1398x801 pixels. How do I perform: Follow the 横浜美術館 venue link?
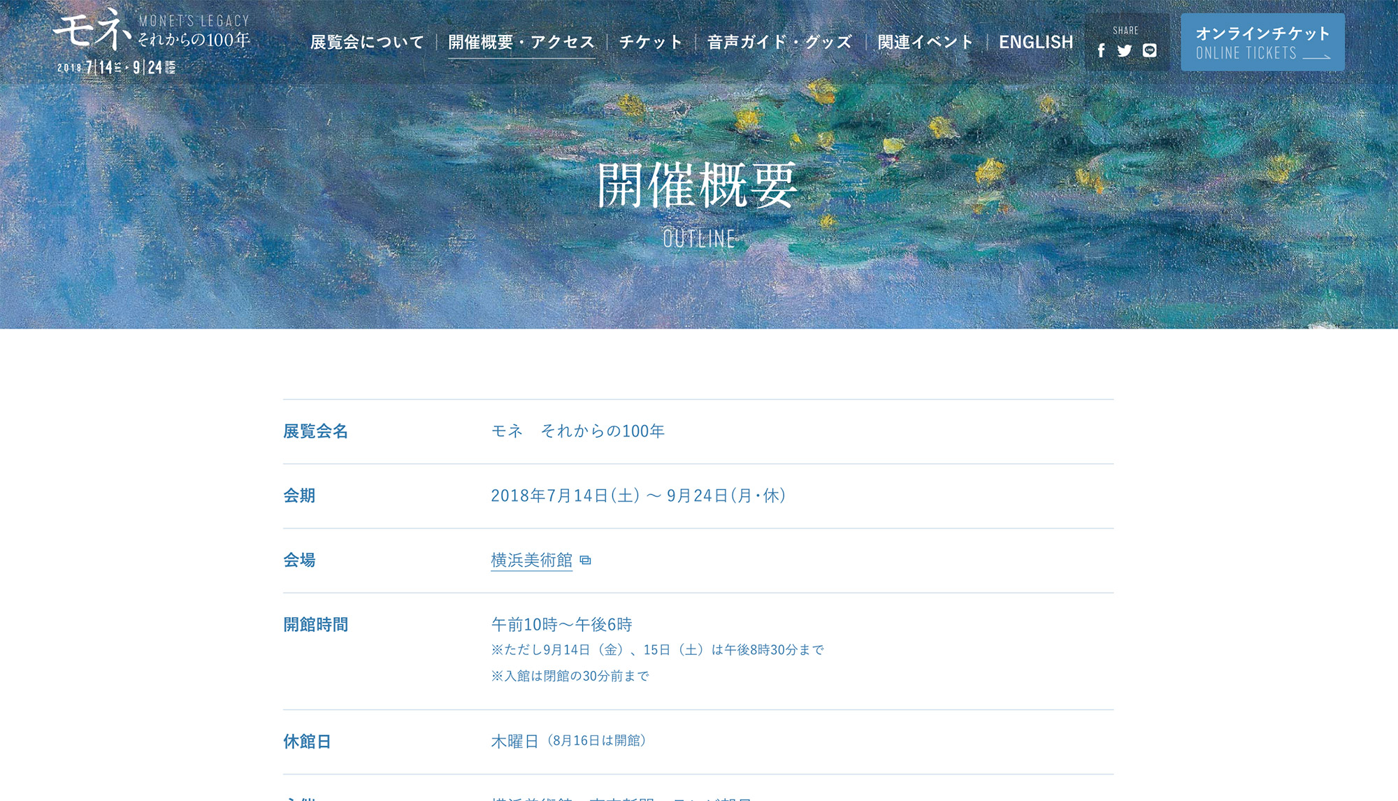[x=531, y=561]
